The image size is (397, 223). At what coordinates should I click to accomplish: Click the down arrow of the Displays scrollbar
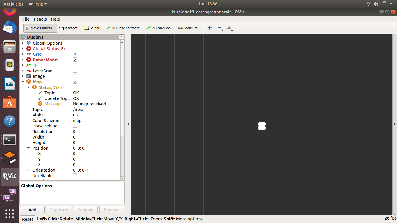[122, 178]
